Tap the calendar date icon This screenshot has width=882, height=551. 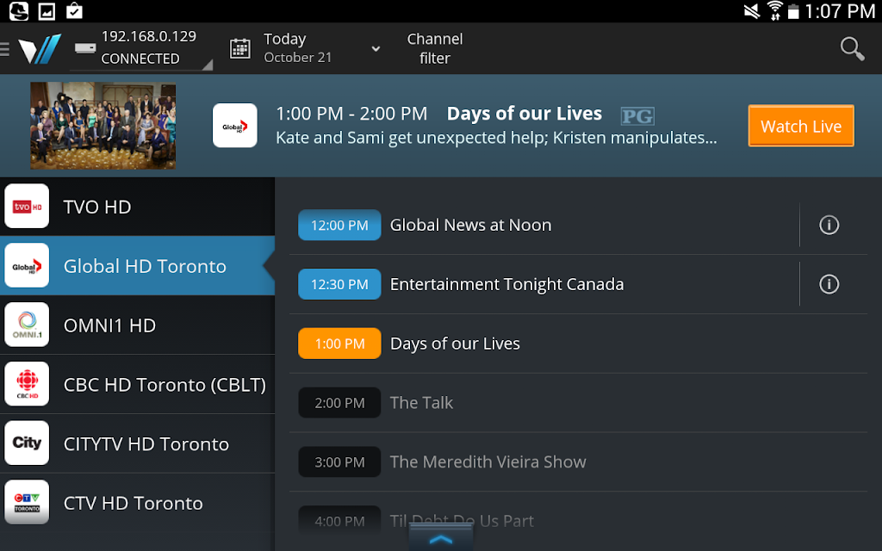(240, 48)
